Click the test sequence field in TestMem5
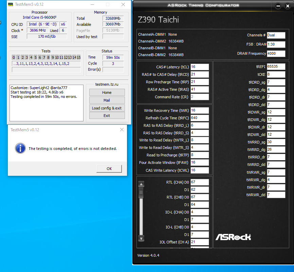This screenshot has width=294, height=272. click(x=46, y=64)
